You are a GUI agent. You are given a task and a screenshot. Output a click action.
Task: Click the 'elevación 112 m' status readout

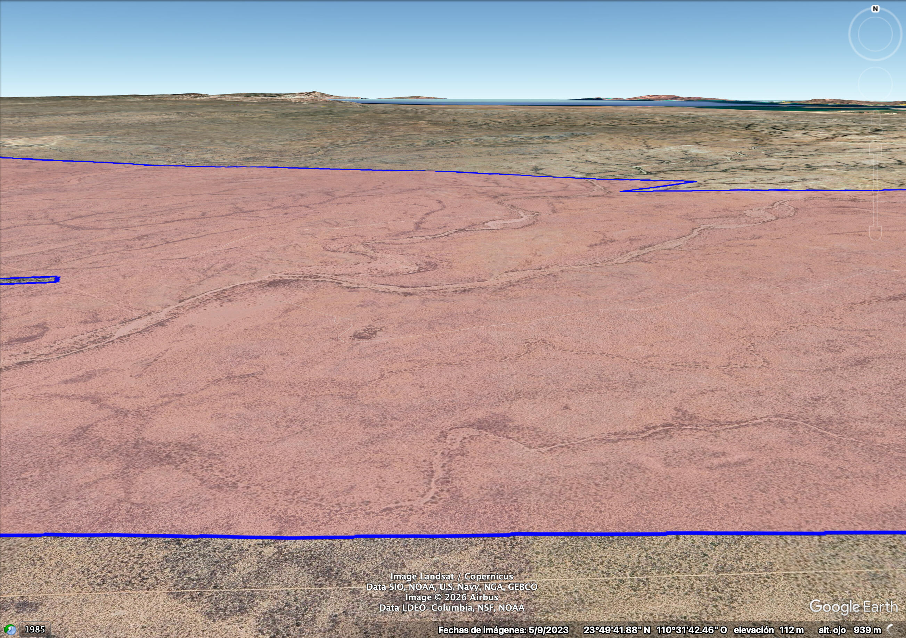[768, 630]
